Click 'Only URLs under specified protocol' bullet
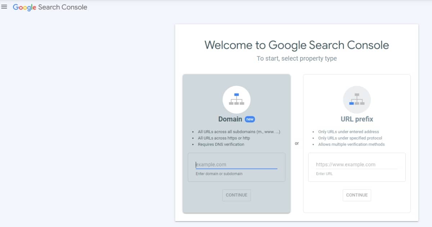 pos(350,138)
